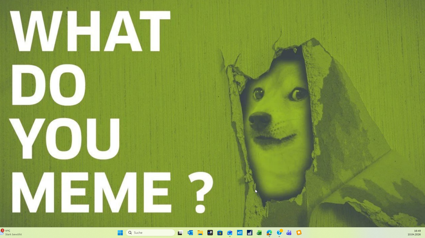Open the weather widget showing 11°C
Image resolution: width=425 pixels, height=238 pixels.
pos(11,232)
